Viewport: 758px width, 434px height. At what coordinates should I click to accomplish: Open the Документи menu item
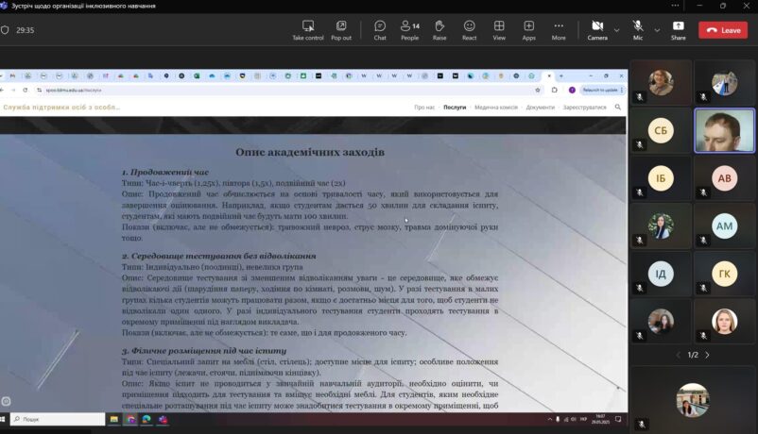tap(541, 108)
